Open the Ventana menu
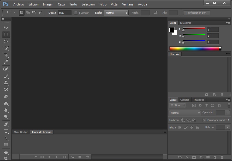Viewport: 232px width, 161px height. click(x=128, y=4)
